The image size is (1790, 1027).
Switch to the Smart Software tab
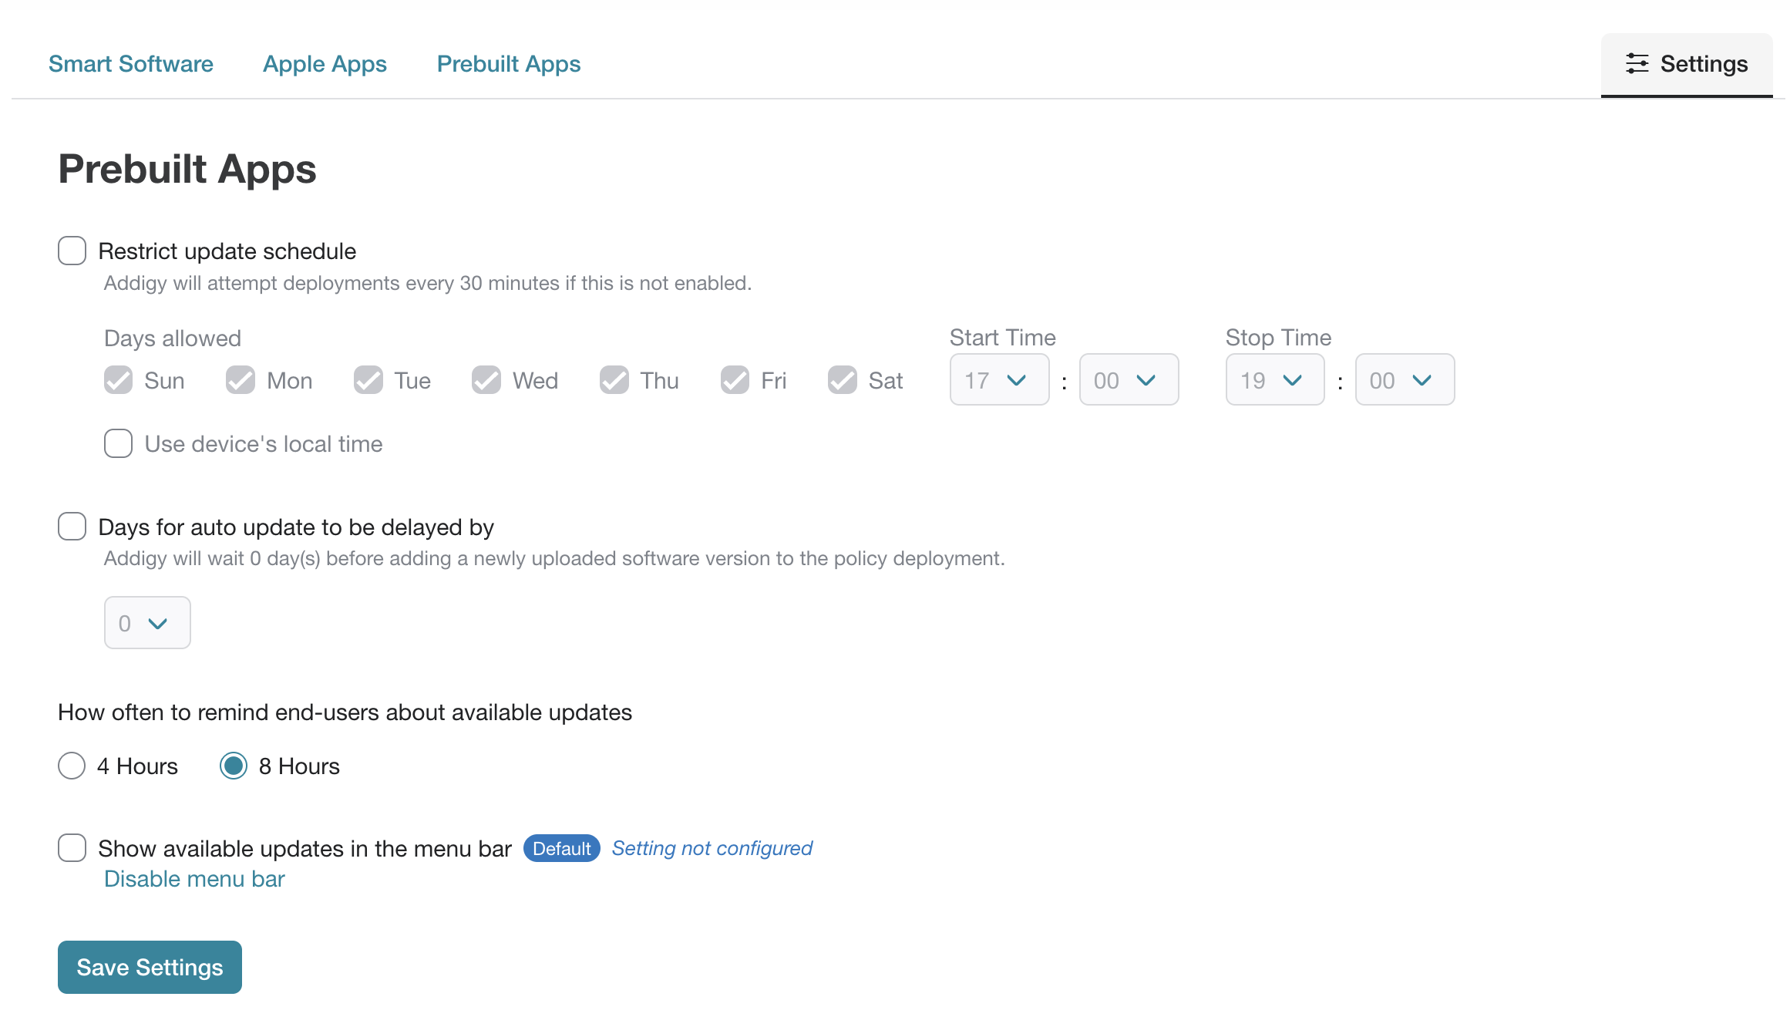[x=131, y=64]
